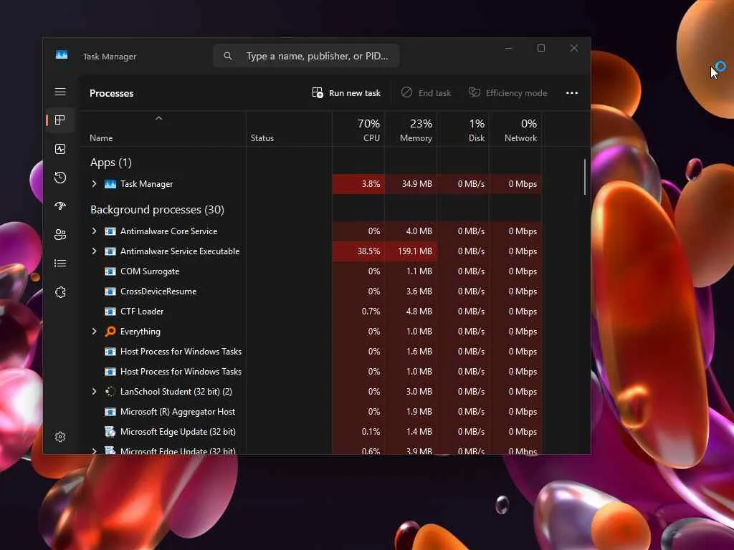The image size is (734, 550).
Task: Expand LanSchool Student (32 bit) row
Action: (94, 392)
